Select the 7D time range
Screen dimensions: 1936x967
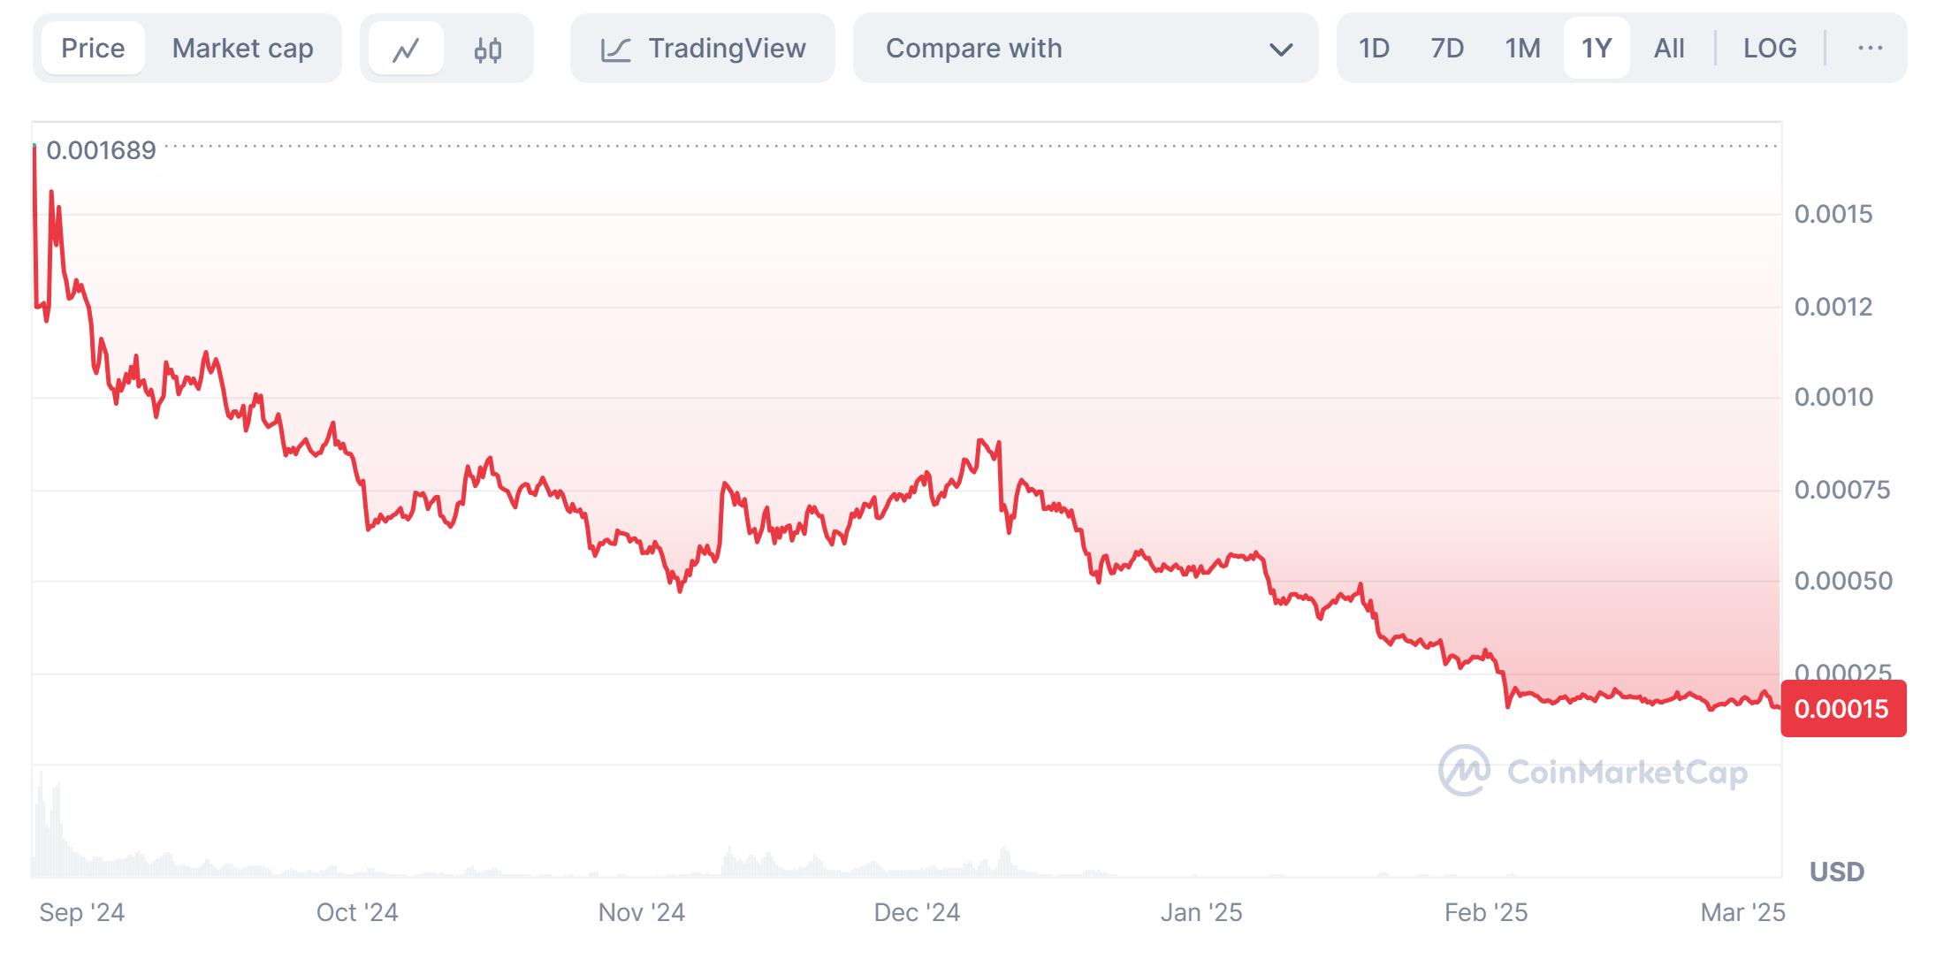(1447, 49)
